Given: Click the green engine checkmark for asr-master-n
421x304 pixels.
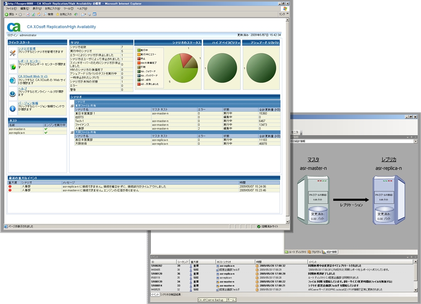Looking at the screenshot, I should pos(46,129).
